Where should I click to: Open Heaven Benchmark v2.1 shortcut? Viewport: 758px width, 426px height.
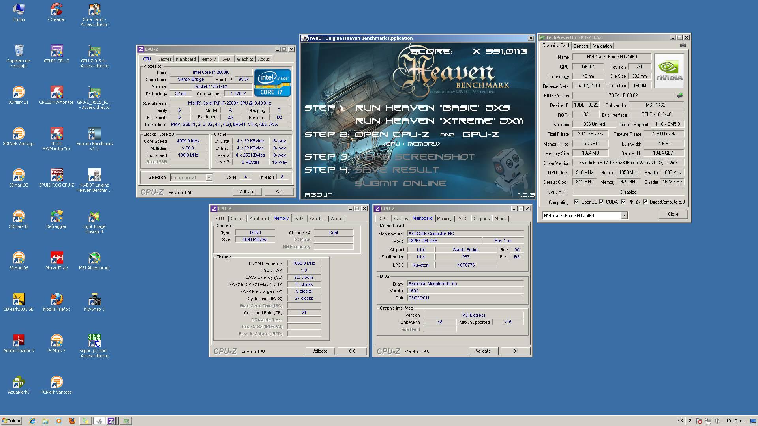94,139
